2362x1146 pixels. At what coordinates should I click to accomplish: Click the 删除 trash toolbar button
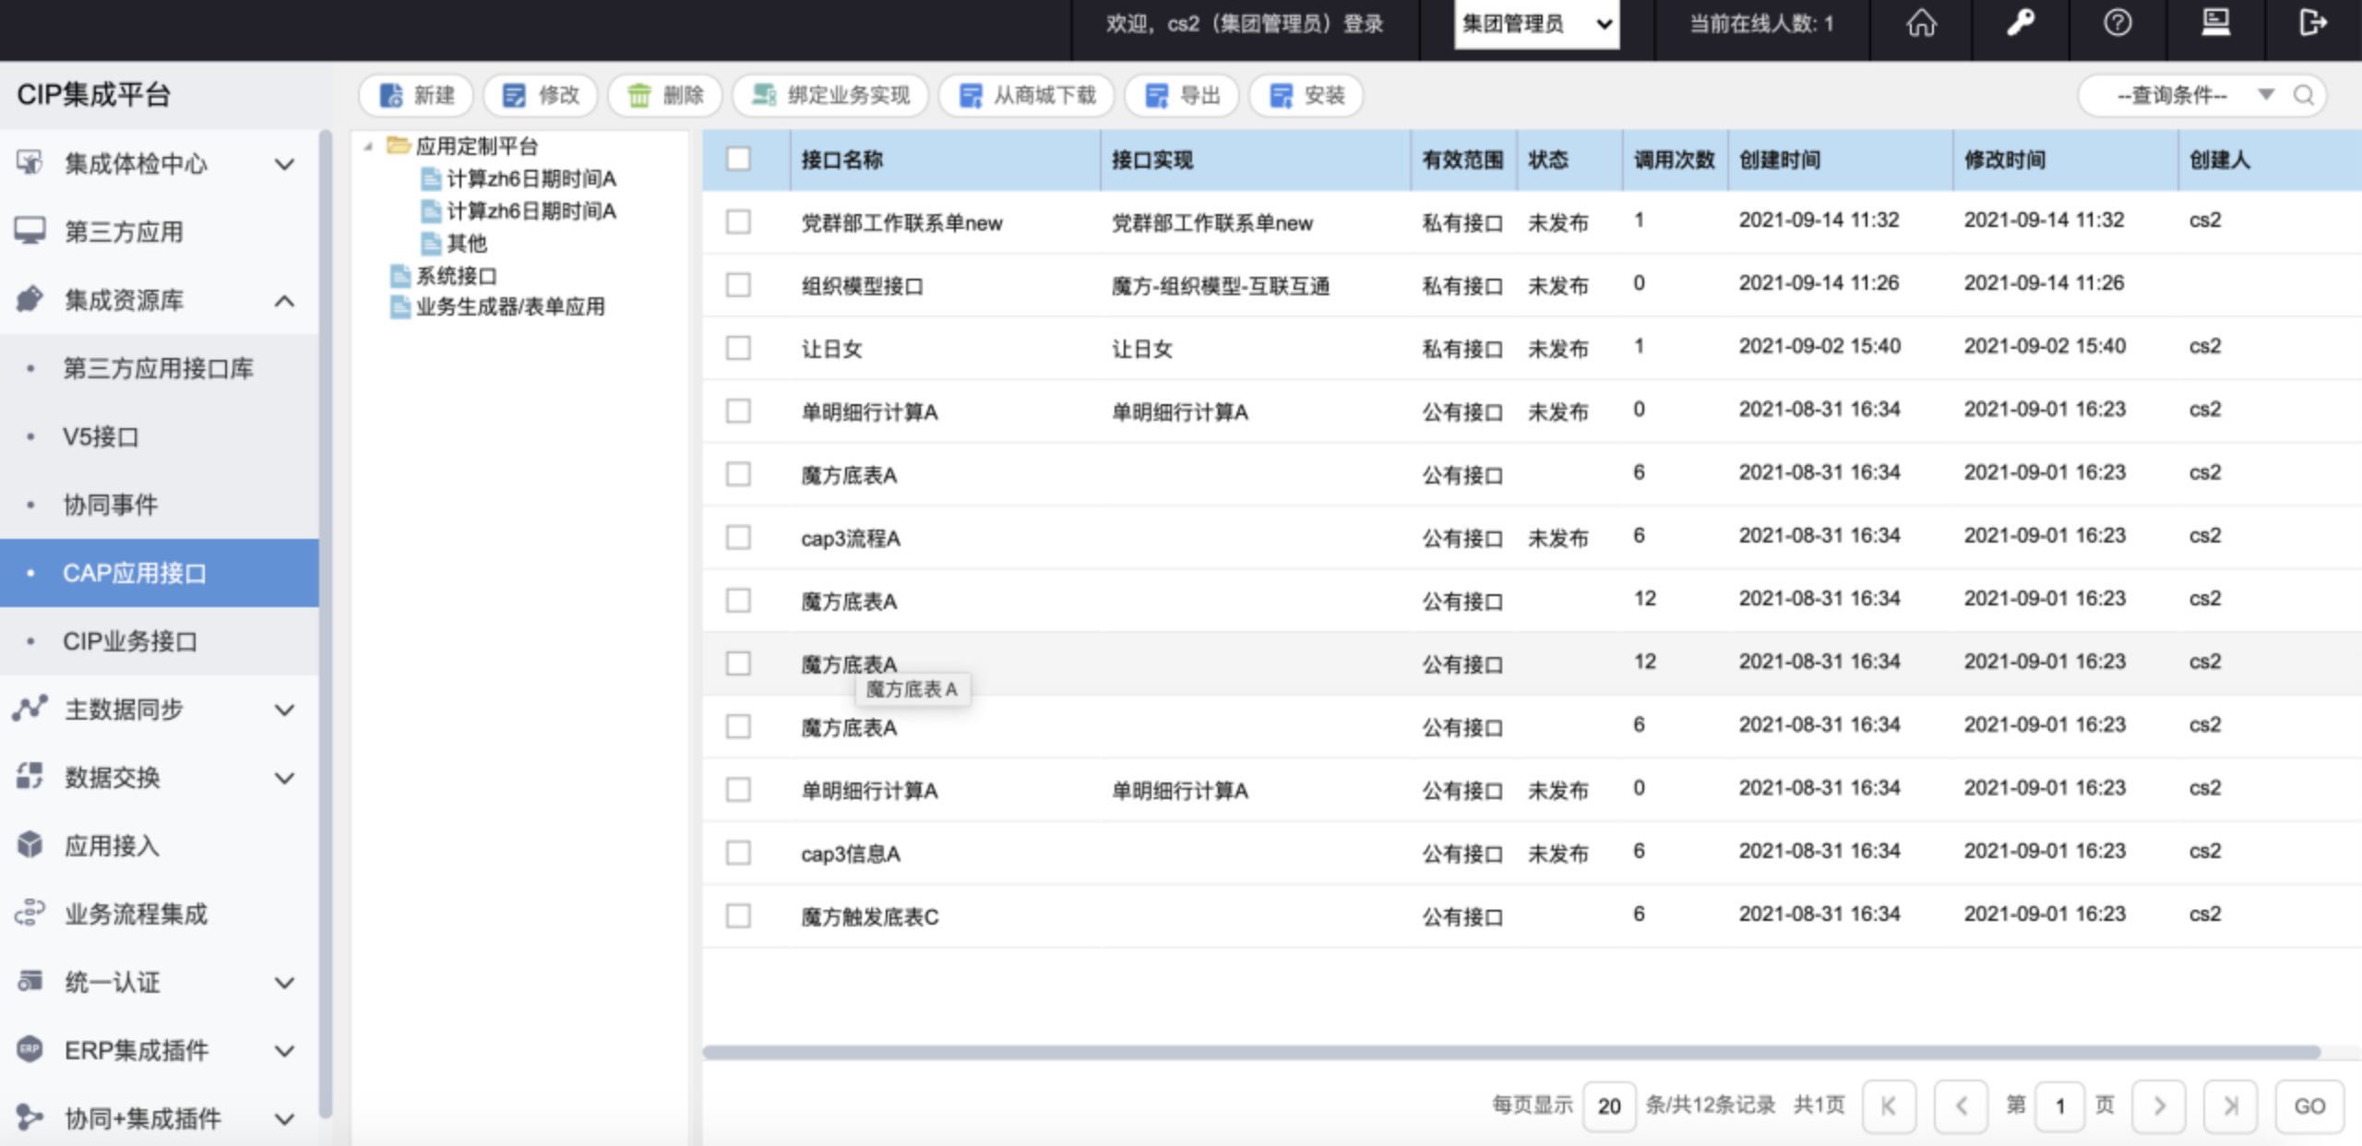pos(664,95)
